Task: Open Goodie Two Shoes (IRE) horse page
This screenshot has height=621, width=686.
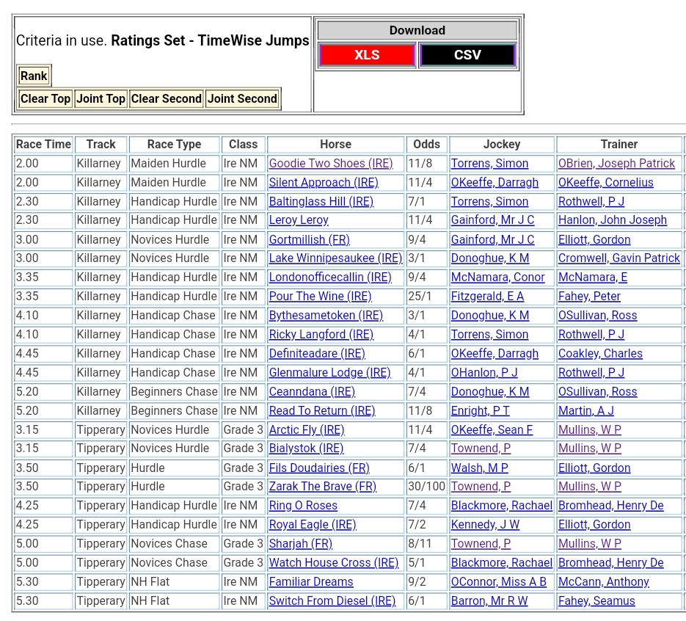Action: click(x=331, y=164)
